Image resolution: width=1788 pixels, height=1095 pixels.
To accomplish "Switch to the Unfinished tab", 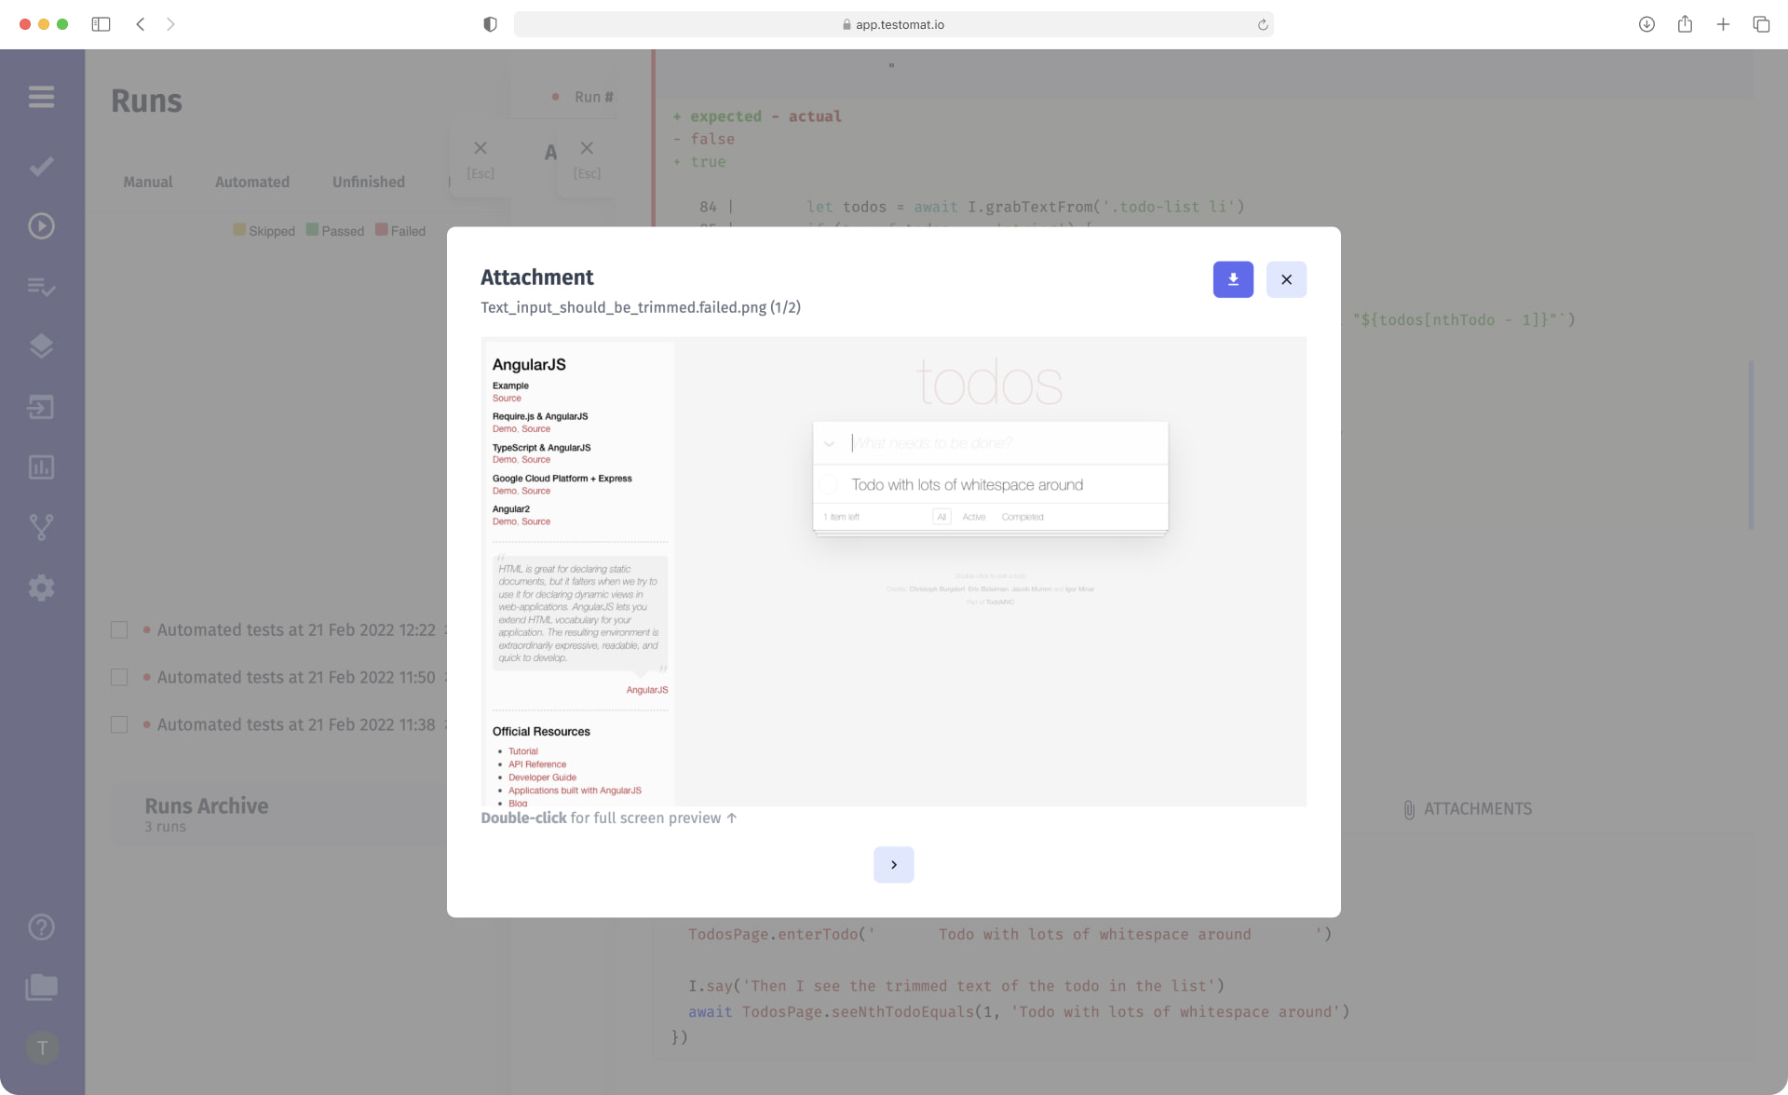I will point(368,182).
